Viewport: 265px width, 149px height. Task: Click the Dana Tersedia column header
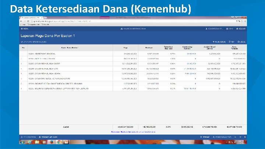pyautogui.click(x=234, y=48)
